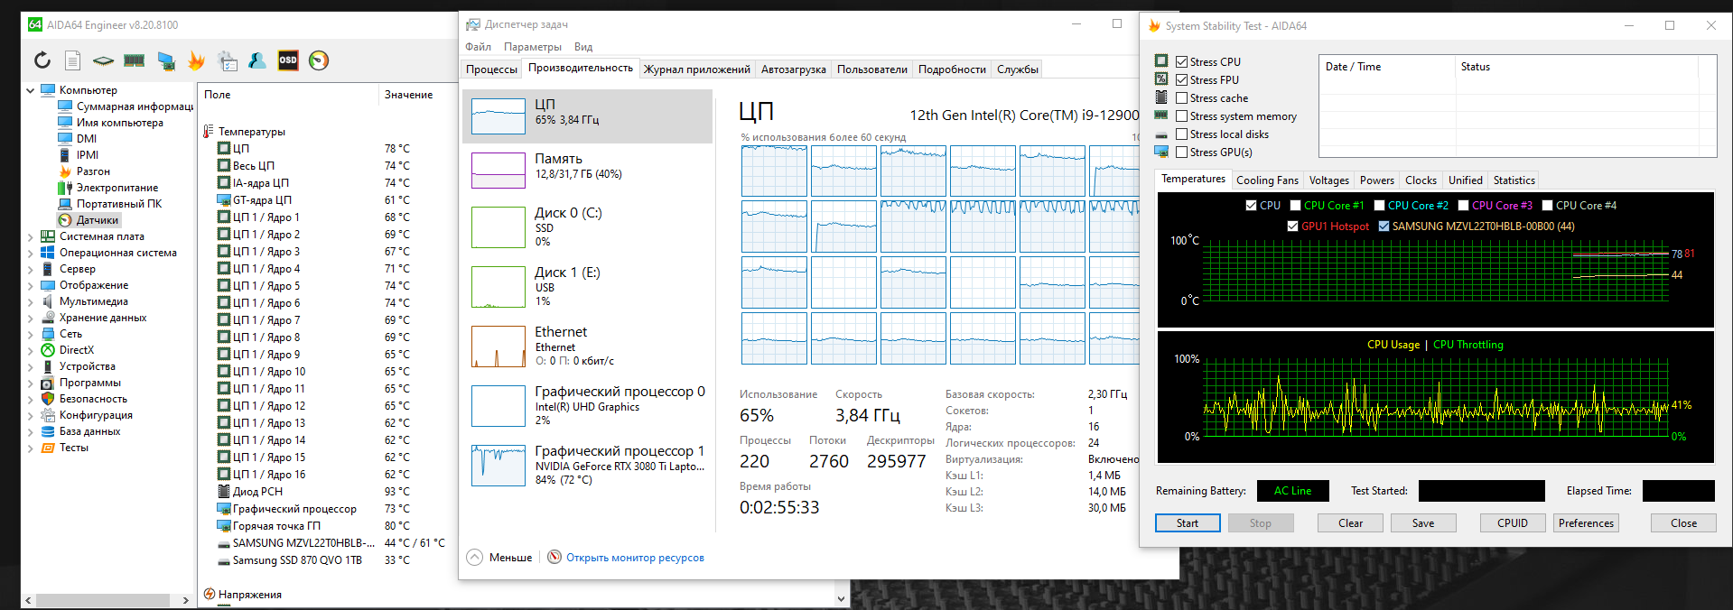Open Открыть монитор ресурсов link
Screen dimensions: 1733x610
coord(635,558)
